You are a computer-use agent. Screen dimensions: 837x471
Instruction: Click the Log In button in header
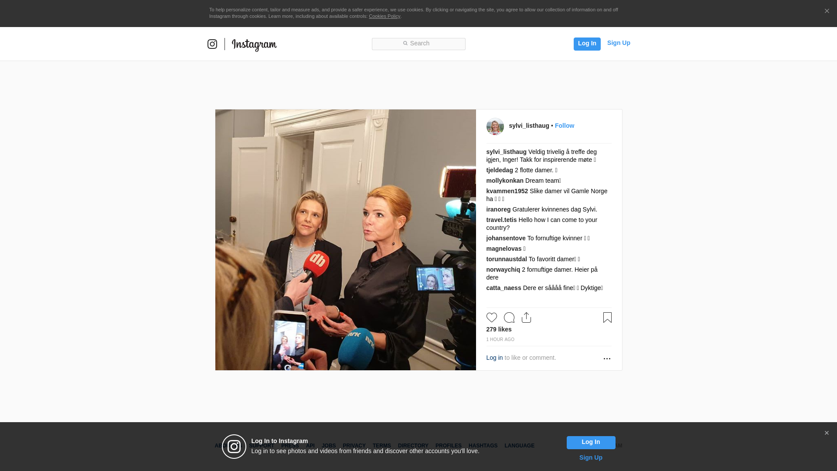(587, 44)
